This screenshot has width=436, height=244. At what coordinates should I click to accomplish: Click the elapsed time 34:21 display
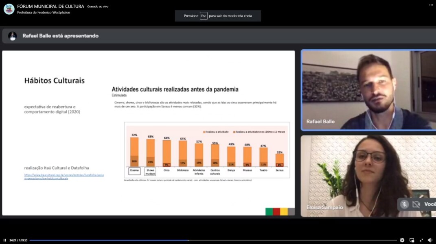[x=13, y=240]
